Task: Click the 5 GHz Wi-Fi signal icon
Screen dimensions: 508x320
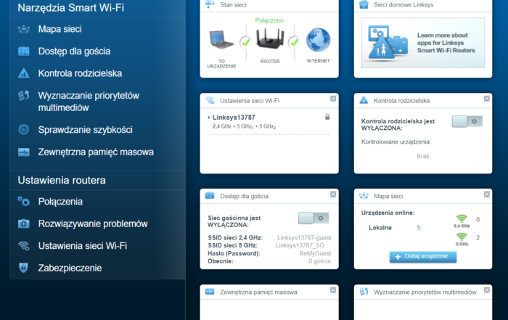Action: [x=462, y=237]
